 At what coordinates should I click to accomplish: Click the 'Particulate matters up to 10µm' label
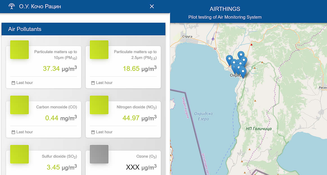55,55
